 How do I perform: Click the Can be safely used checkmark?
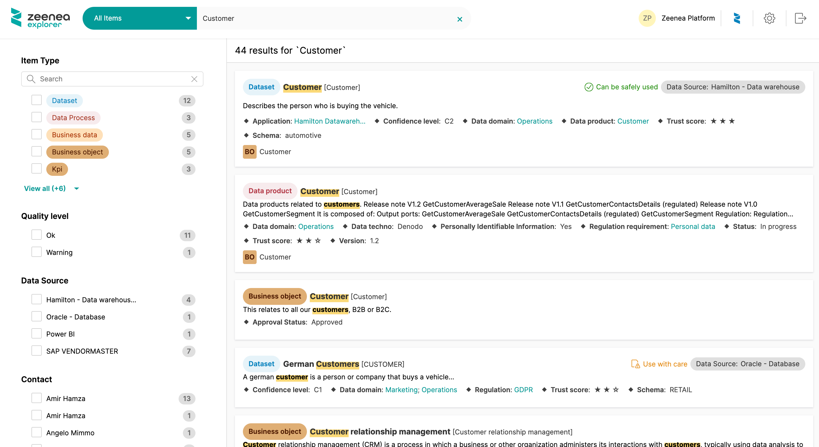click(589, 87)
